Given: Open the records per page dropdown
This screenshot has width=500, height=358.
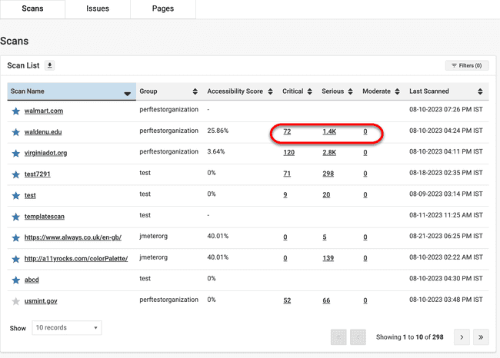Looking at the screenshot, I should click(66, 328).
